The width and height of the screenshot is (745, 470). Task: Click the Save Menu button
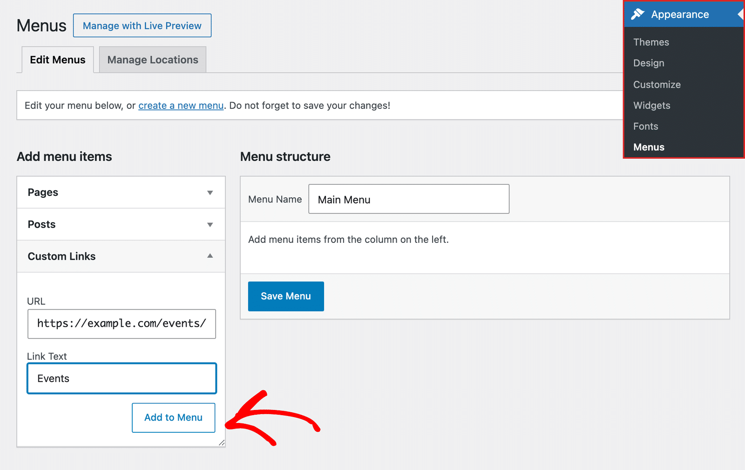click(x=286, y=296)
